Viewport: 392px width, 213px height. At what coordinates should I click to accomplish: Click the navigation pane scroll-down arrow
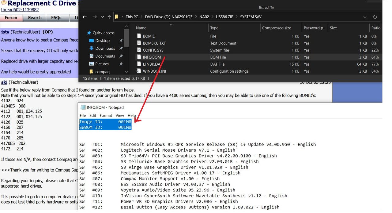click(126, 72)
